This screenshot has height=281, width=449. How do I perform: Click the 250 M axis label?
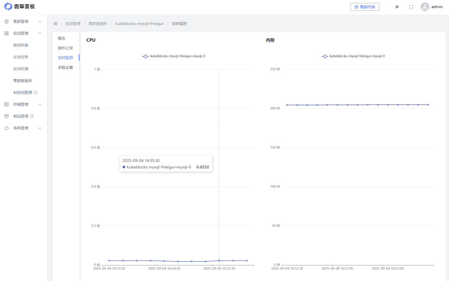pos(275,70)
